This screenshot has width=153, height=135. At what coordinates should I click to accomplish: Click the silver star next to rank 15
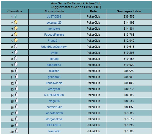[x=16, y=100]
